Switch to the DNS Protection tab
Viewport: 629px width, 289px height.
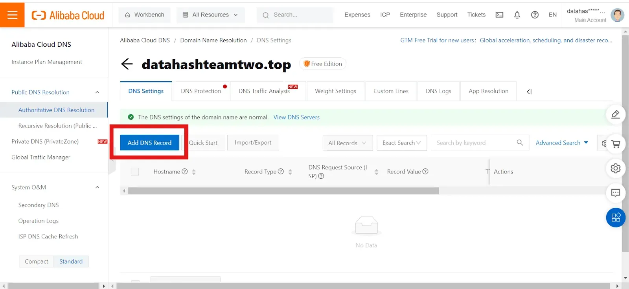click(x=201, y=91)
